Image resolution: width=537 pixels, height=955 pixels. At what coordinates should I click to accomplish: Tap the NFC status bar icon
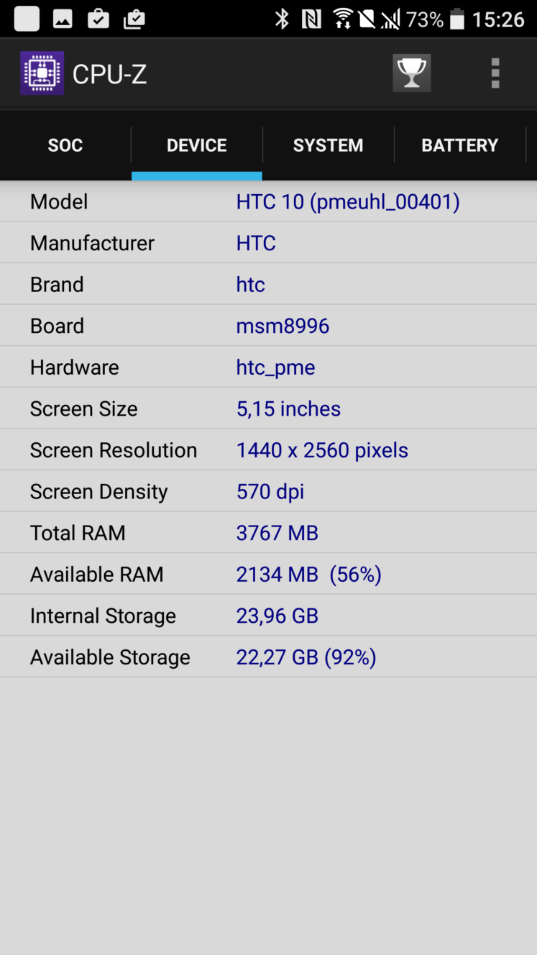(x=311, y=19)
